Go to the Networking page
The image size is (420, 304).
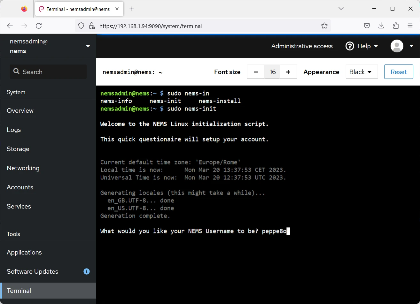[x=48, y=168]
